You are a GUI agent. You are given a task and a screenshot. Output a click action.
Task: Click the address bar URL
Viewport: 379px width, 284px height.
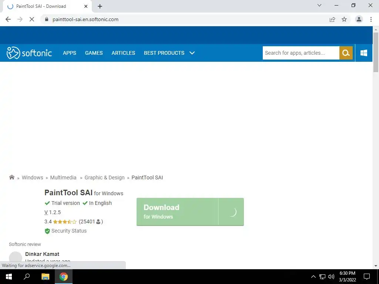(x=85, y=19)
